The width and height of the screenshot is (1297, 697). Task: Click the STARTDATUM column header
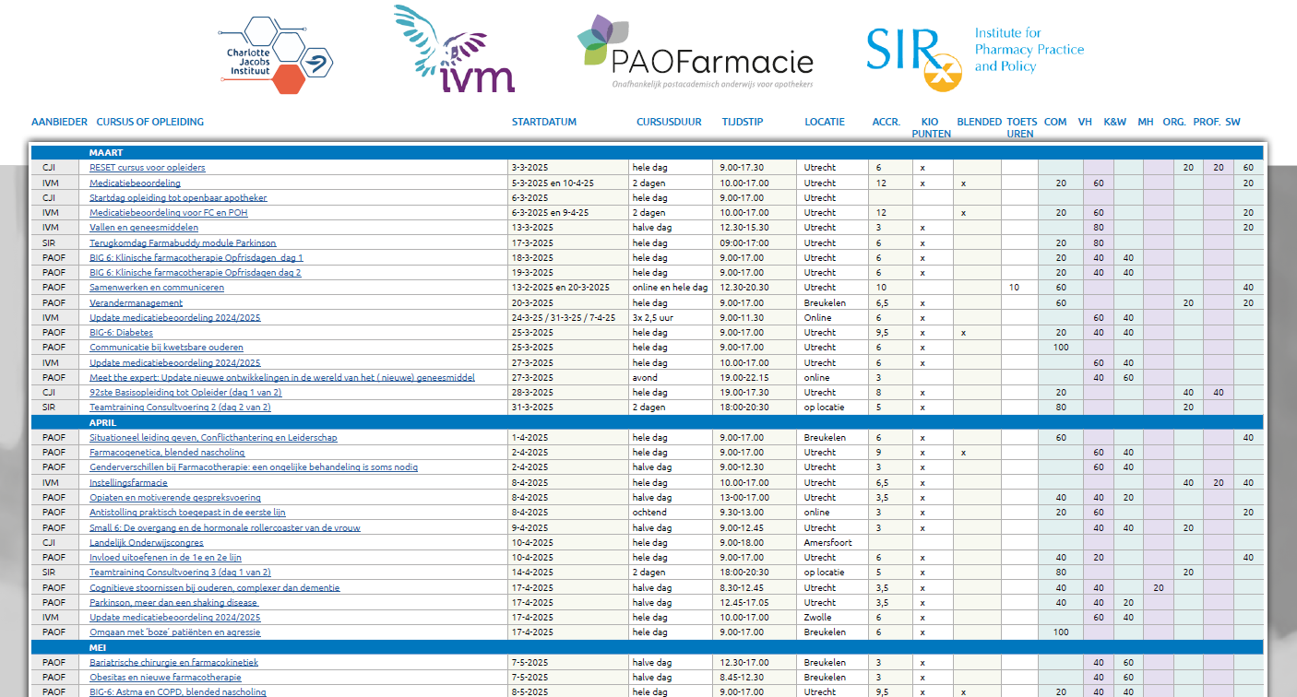click(544, 122)
